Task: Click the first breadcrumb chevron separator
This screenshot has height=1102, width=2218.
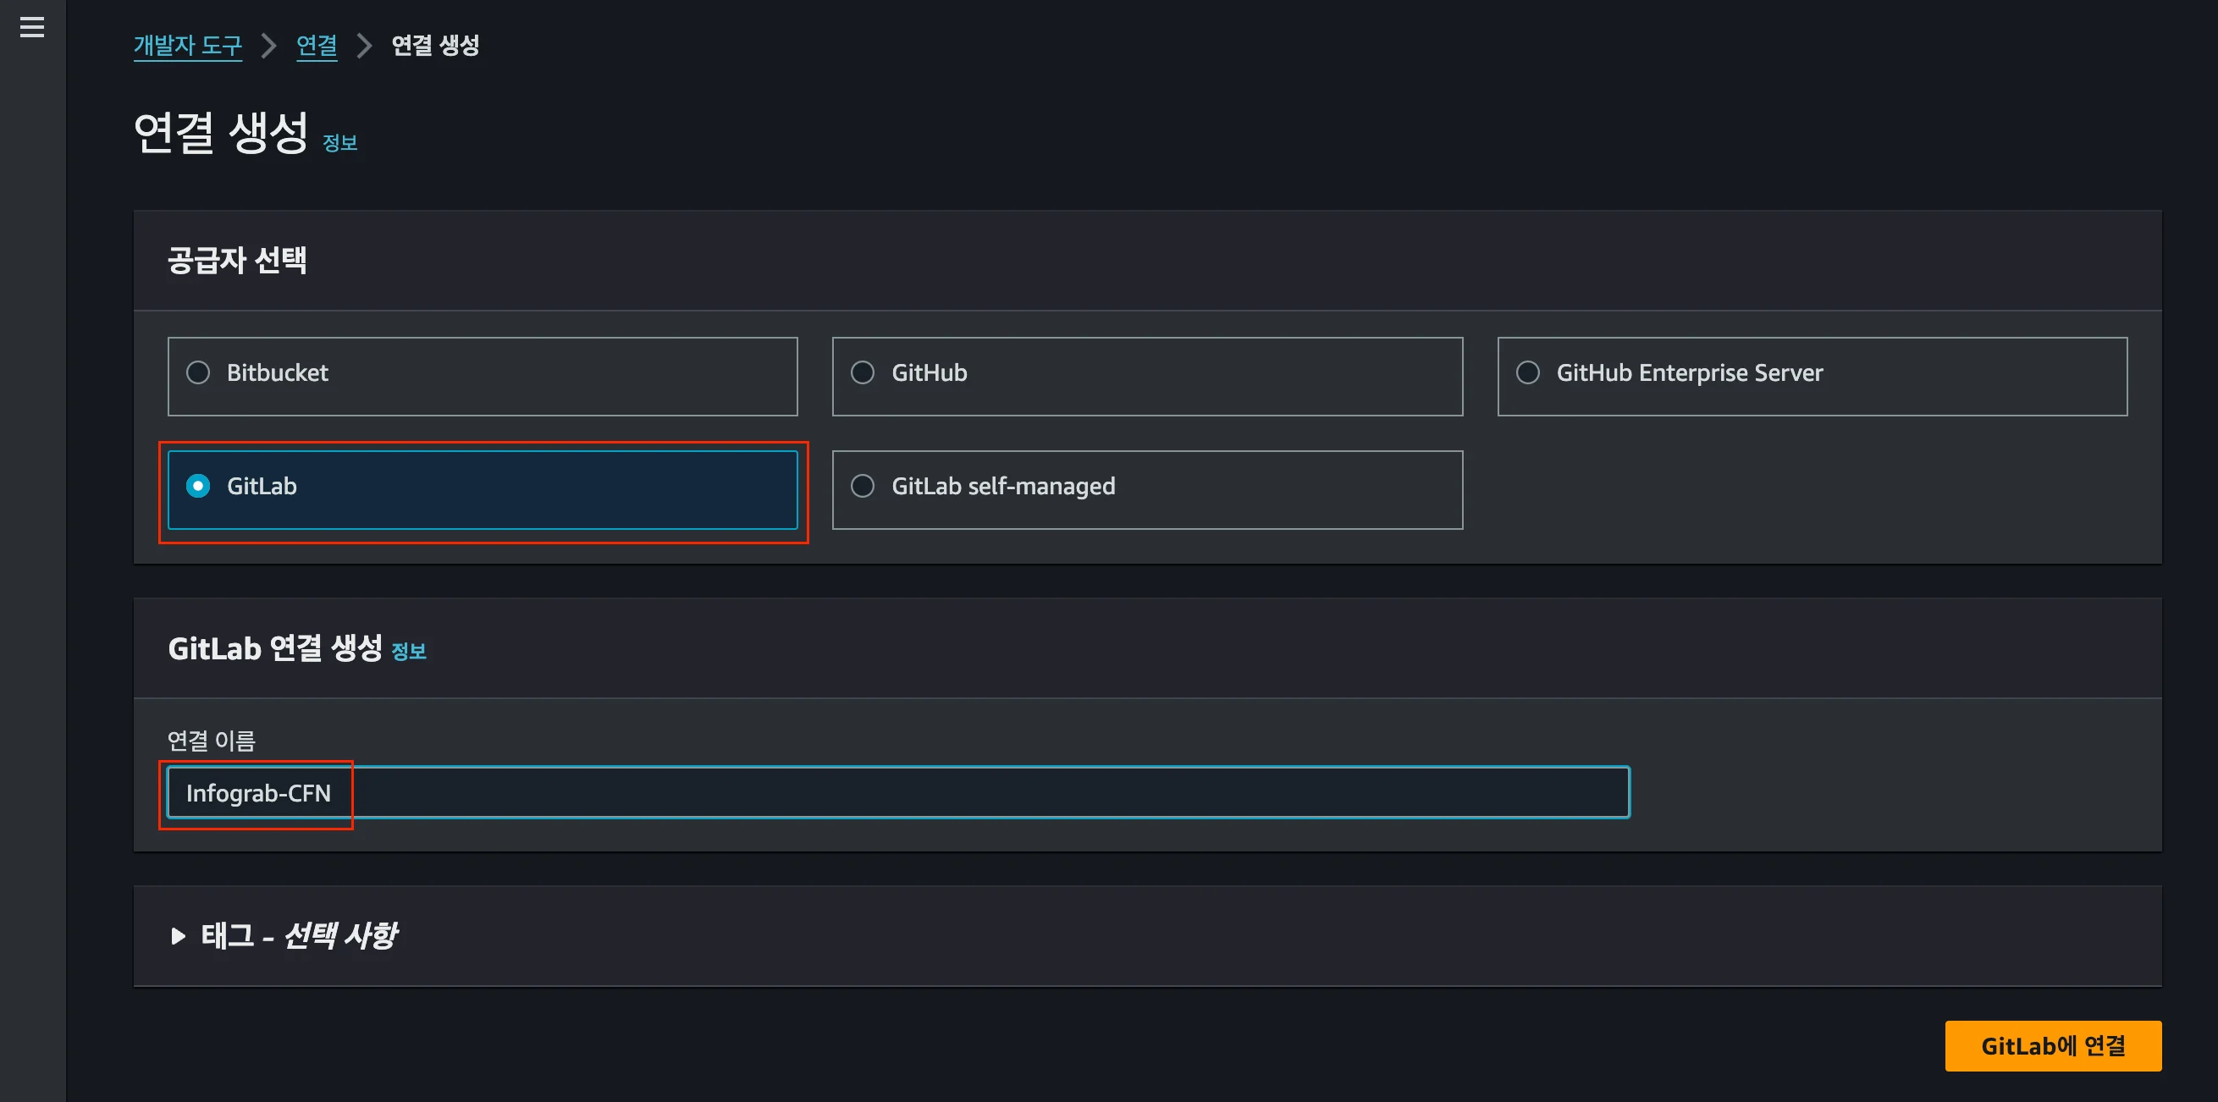Action: [268, 45]
